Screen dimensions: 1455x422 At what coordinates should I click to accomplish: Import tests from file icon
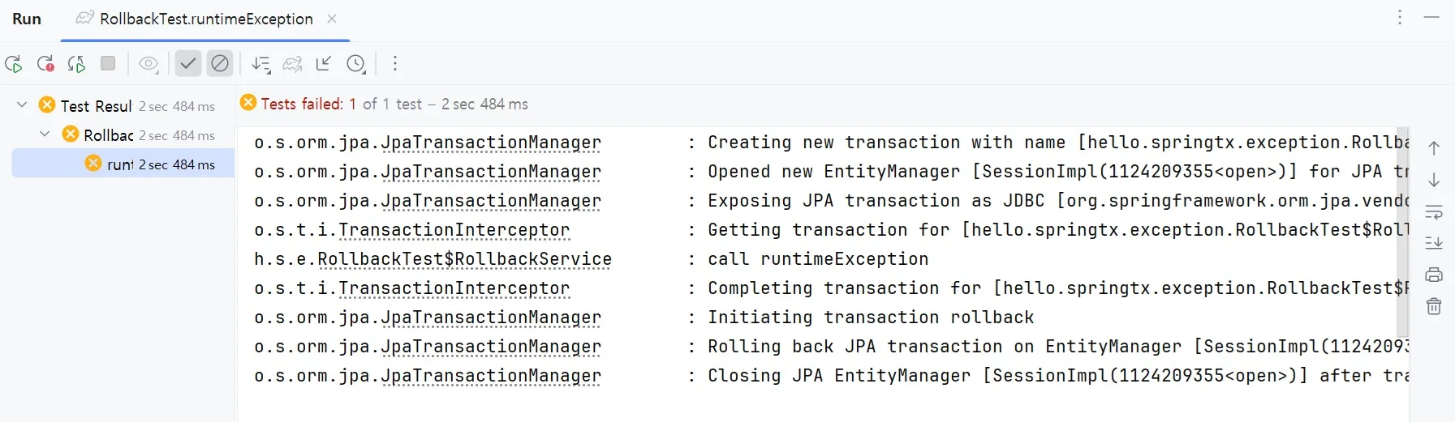pyautogui.click(x=324, y=63)
